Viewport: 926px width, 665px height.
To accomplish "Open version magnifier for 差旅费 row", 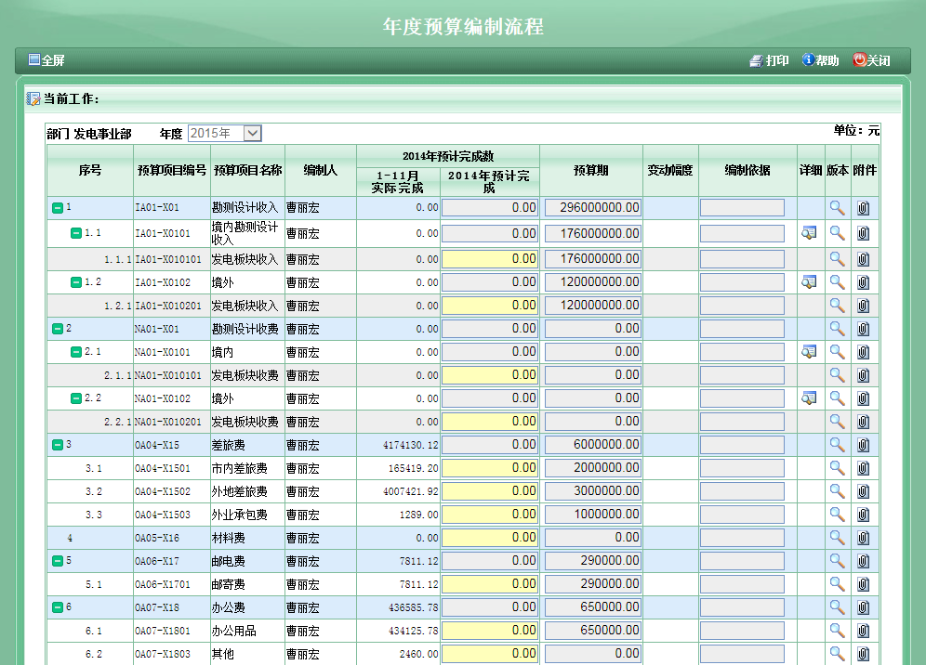I will (837, 445).
